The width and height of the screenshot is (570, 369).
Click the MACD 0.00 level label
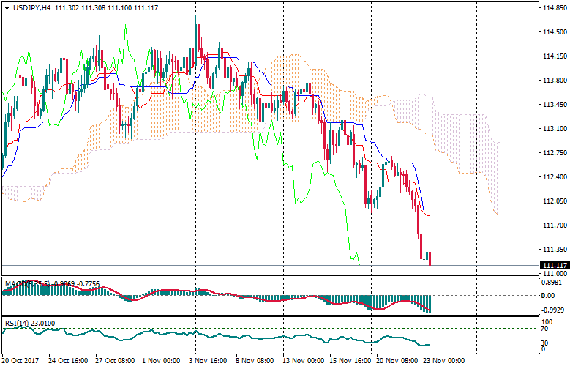(x=547, y=296)
